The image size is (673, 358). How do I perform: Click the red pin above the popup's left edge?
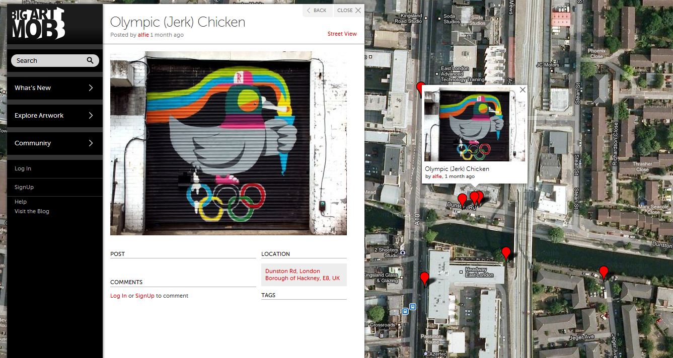pyautogui.click(x=420, y=87)
